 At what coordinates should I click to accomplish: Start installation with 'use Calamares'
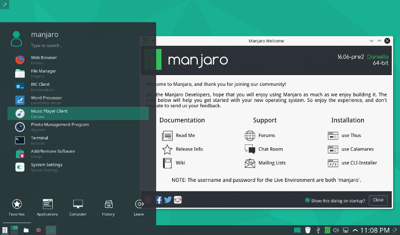(351, 149)
